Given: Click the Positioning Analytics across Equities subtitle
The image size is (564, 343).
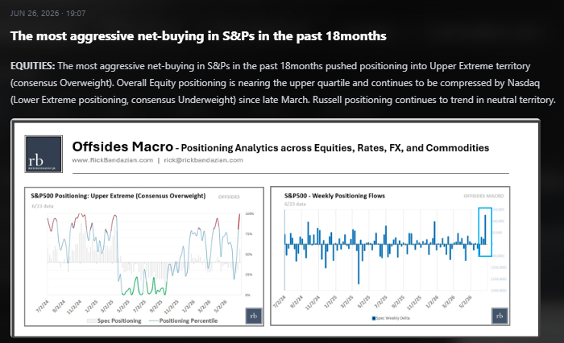Looking at the screenshot, I should tap(335, 148).
